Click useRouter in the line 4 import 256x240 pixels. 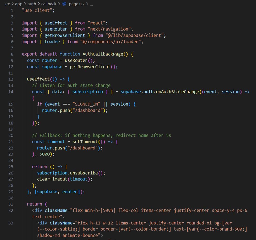(x=56, y=29)
